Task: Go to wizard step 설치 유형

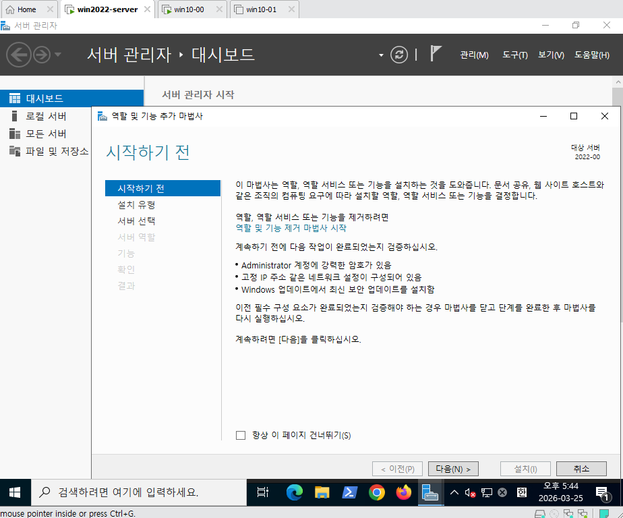Action: click(x=136, y=205)
